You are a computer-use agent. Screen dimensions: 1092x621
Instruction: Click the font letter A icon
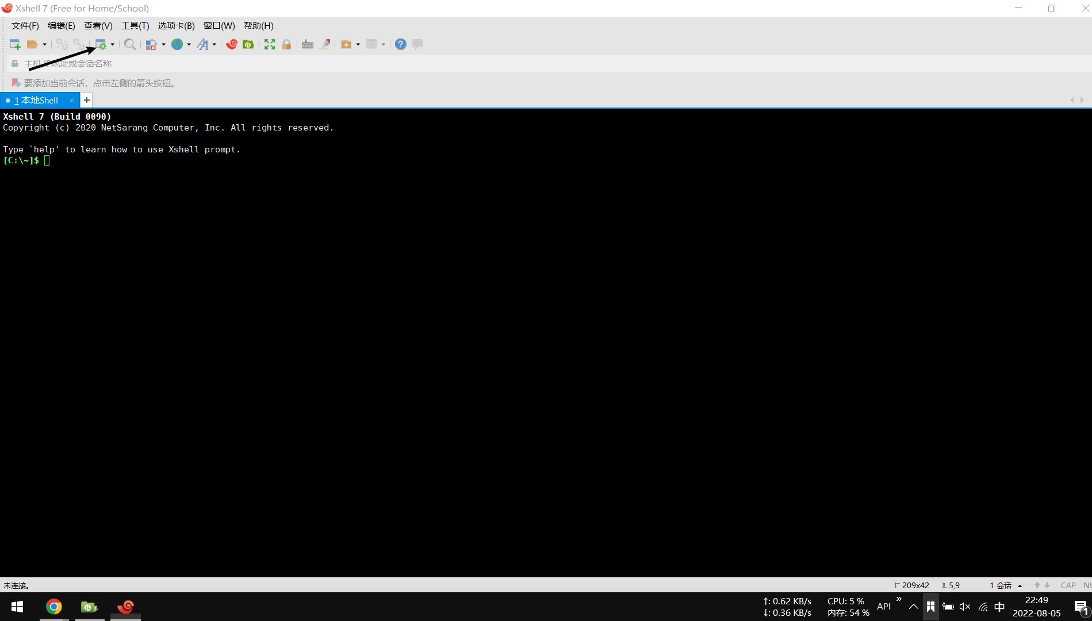click(202, 44)
